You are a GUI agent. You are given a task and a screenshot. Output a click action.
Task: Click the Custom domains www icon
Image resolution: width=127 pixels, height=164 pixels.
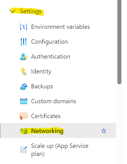point(24,101)
